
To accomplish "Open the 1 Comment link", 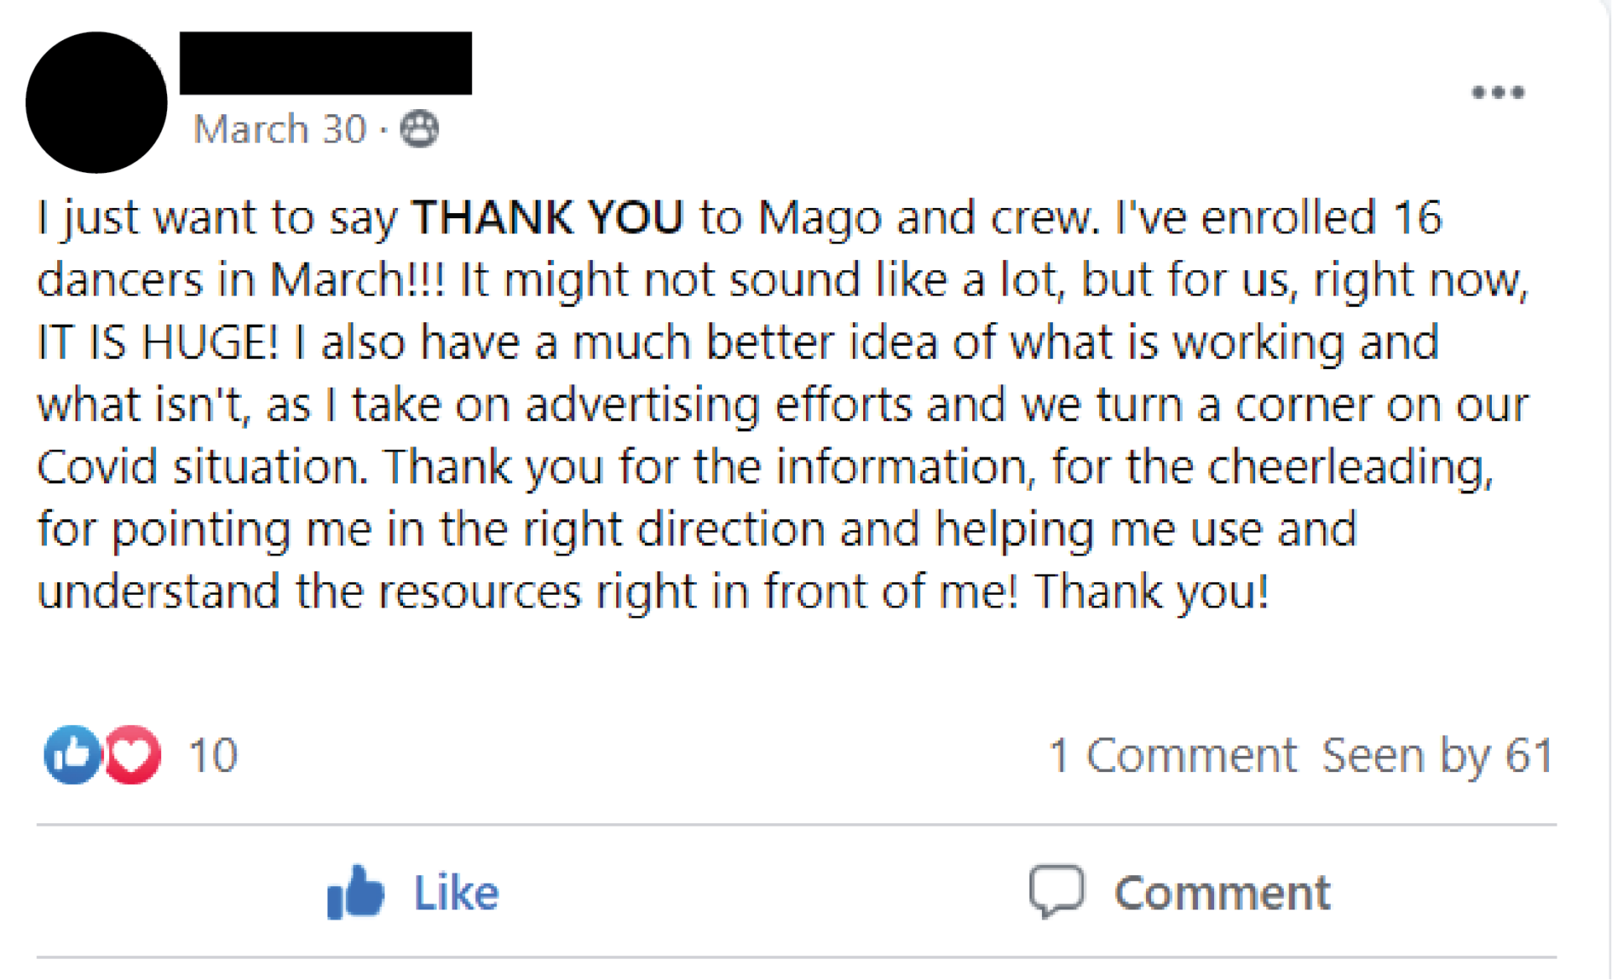I will click(1172, 755).
